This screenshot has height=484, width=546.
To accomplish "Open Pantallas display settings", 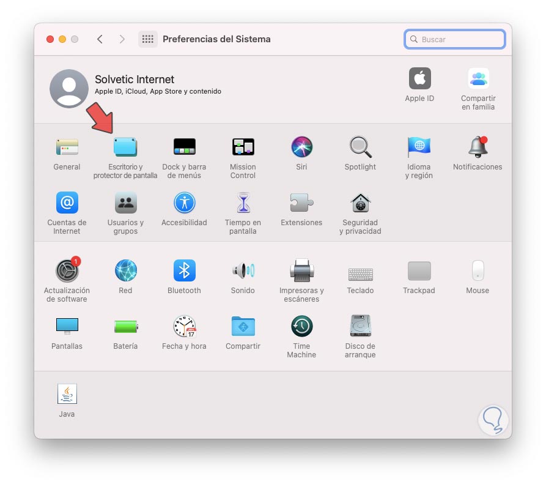I will click(67, 326).
